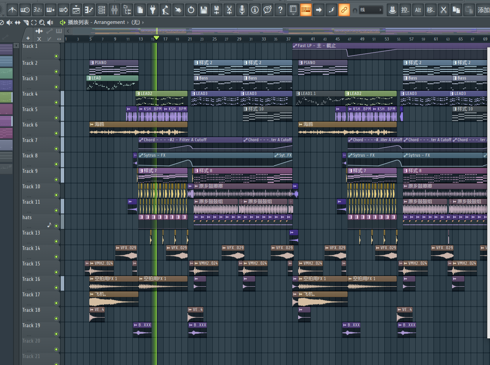The height and width of the screenshot is (365, 490).
Task: Select the (无) pattern breadcrumb item
Action: (x=135, y=22)
